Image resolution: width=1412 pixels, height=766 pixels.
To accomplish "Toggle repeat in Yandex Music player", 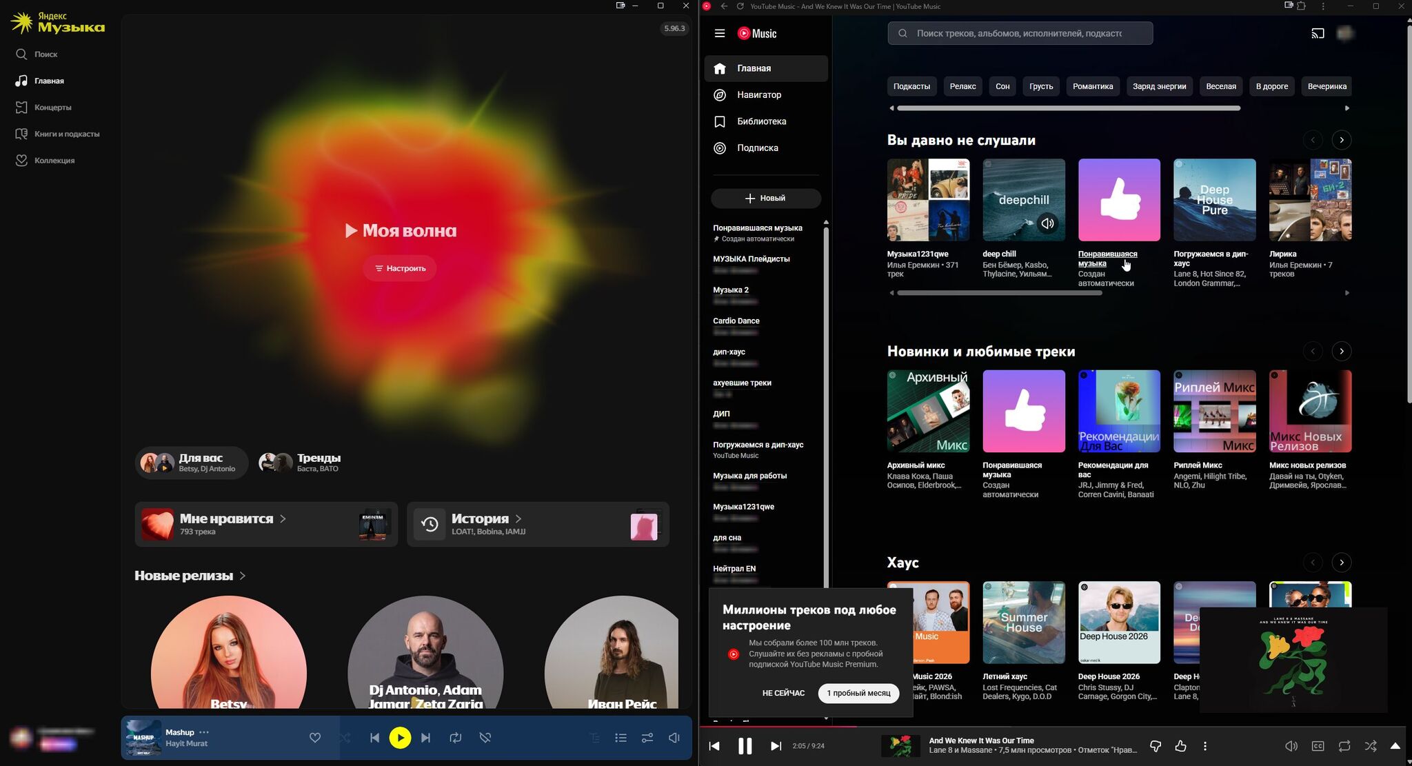I will (456, 738).
